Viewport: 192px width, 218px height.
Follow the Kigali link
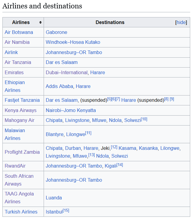pyautogui.click(x=110, y=166)
